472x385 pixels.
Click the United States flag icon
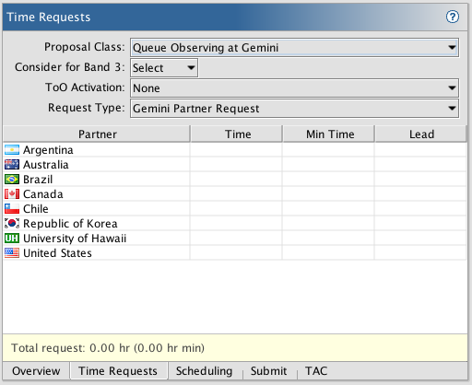(12, 252)
